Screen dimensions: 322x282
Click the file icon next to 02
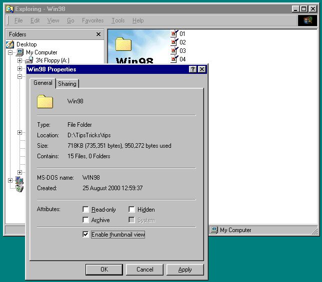point(174,42)
